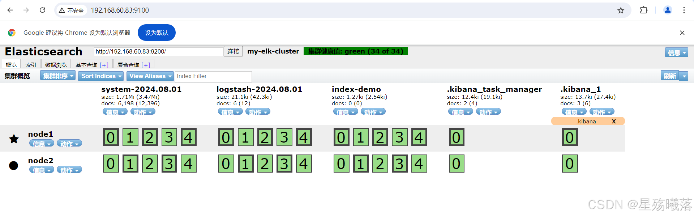Click the my-elk-cluster name
The width and height of the screenshot is (694, 216).
[273, 51]
